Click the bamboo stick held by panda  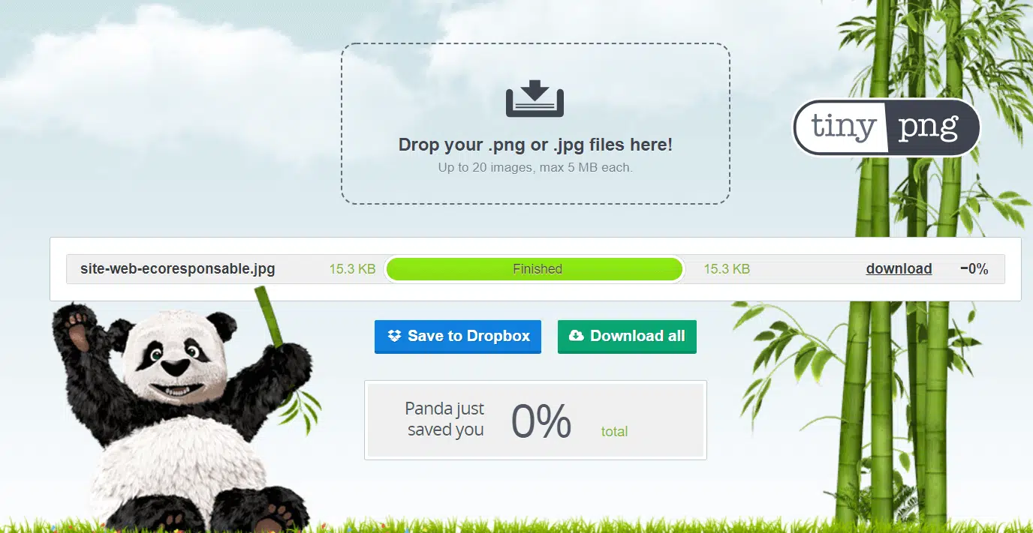tap(270, 318)
